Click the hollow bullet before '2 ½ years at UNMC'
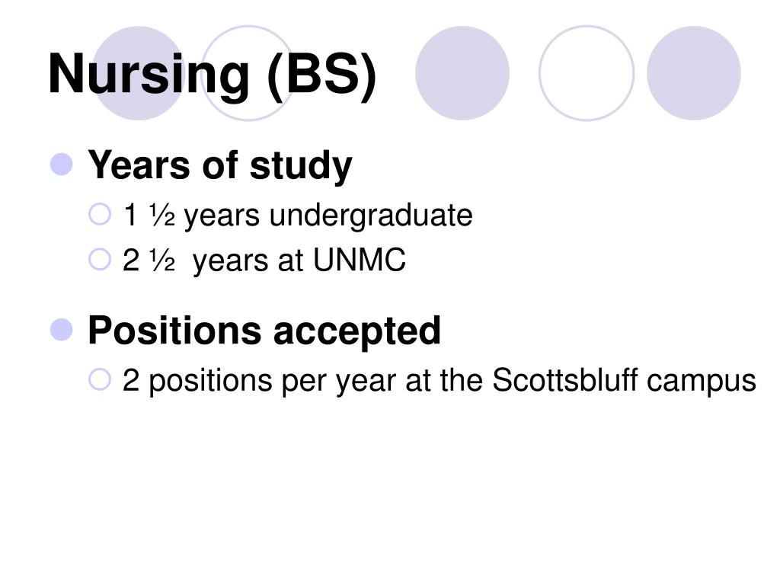780x585 pixels. tap(100, 259)
